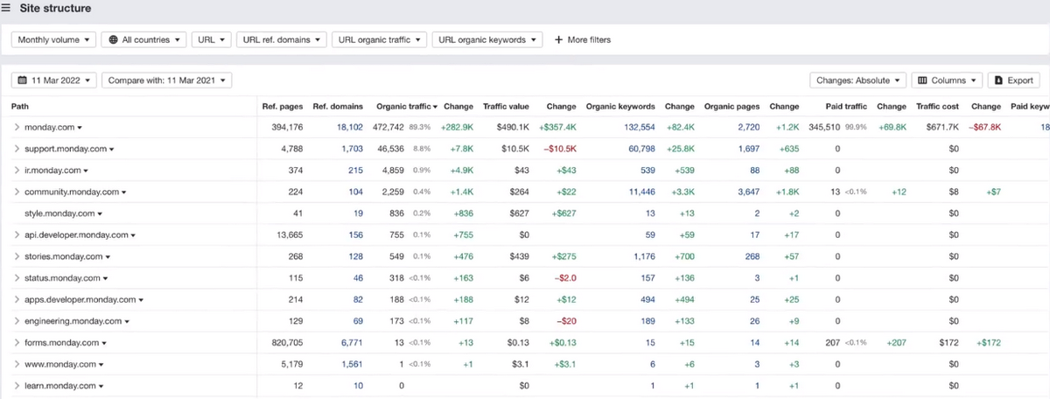Screen dimensions: 1050x399
Task: Open the style.monday.com path link
Action: 59,213
